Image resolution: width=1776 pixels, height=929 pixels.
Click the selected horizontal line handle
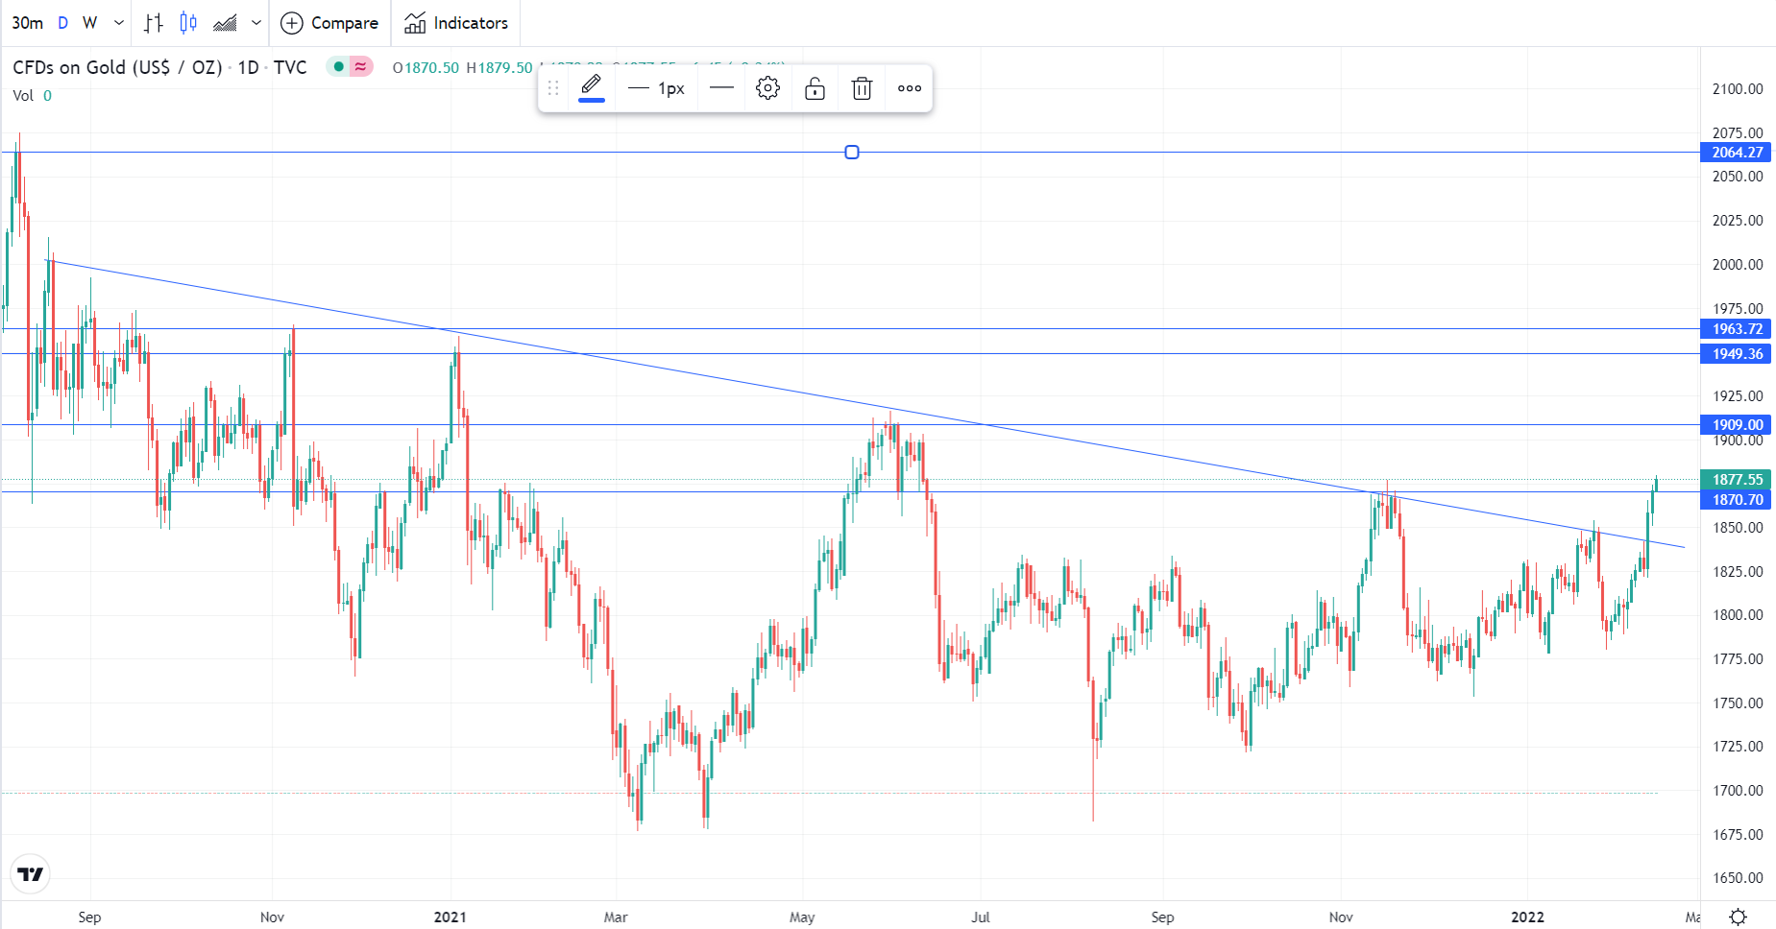coord(852,153)
